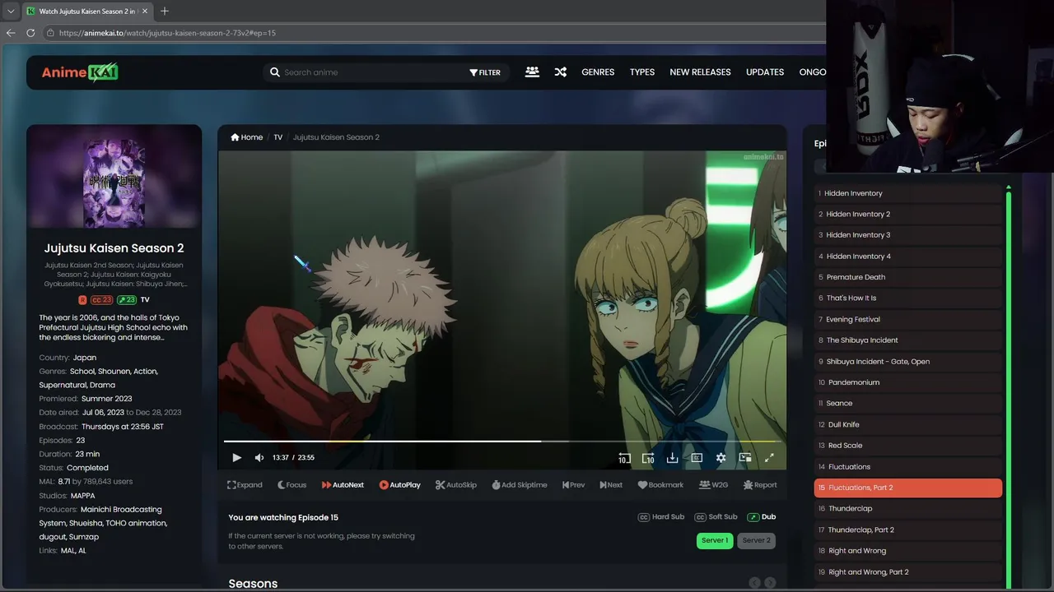The width and height of the screenshot is (1054, 592).
Task: Go to the Next episode
Action: tap(611, 485)
